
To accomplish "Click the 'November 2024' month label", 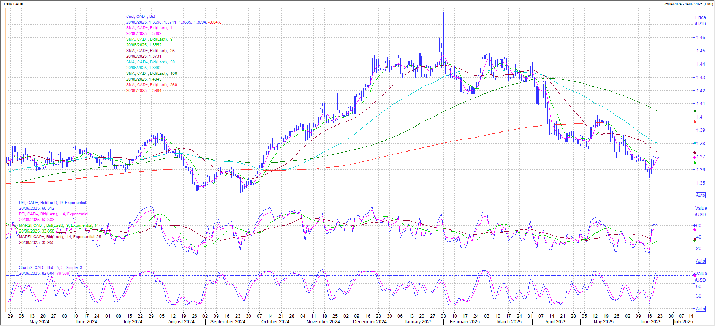I will point(323,321).
